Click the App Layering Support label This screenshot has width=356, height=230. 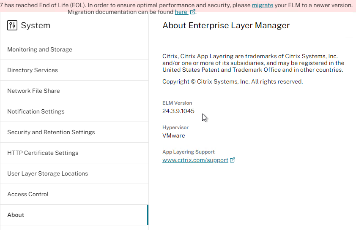coord(189,152)
